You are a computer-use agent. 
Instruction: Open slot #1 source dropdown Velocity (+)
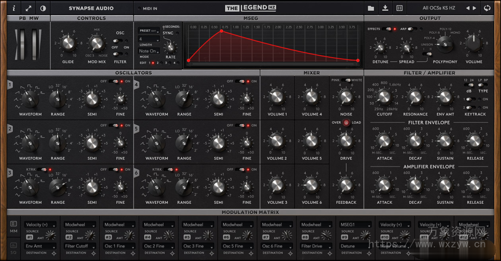(41, 225)
